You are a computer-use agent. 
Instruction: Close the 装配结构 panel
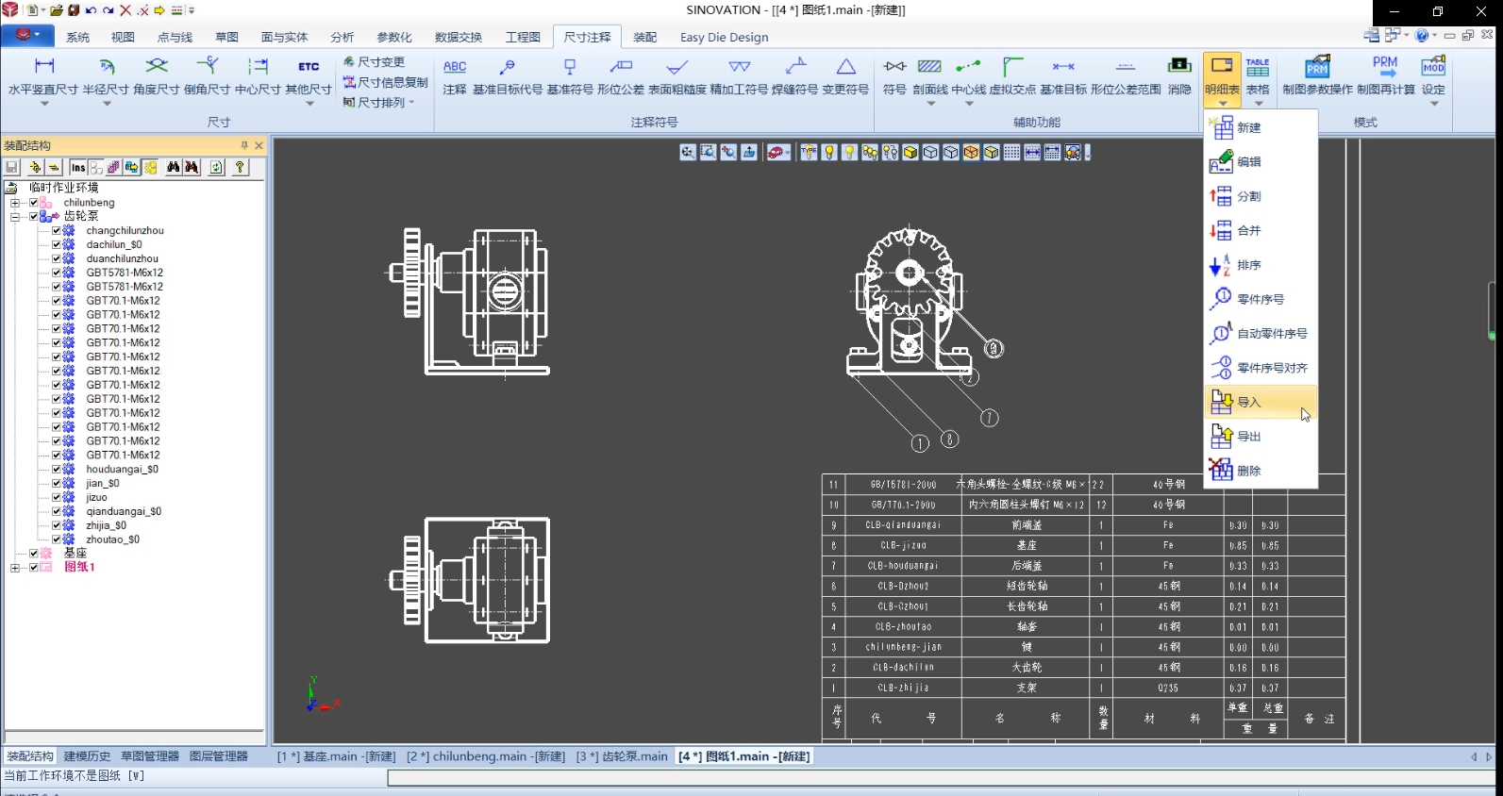click(x=259, y=145)
